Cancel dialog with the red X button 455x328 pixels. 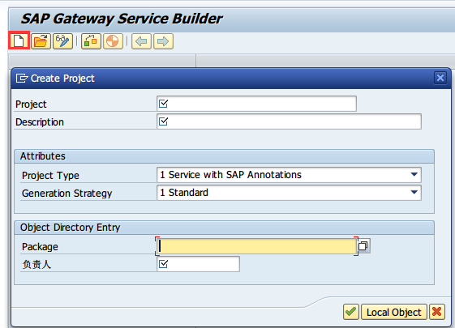click(436, 312)
